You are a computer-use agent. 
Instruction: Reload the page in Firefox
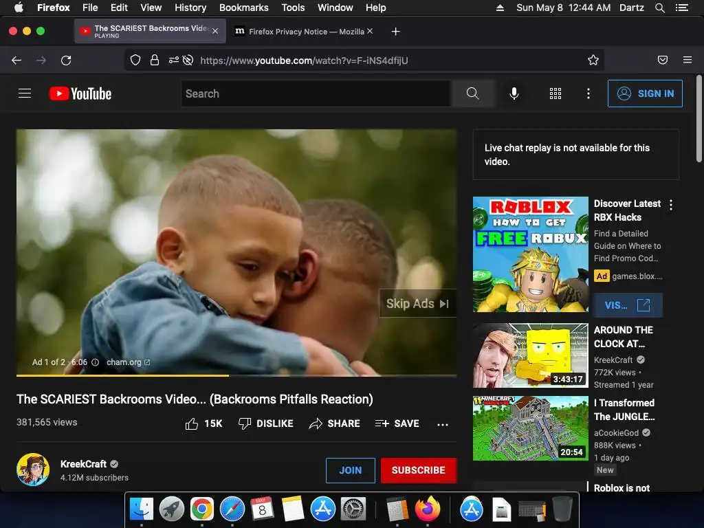coord(66,60)
